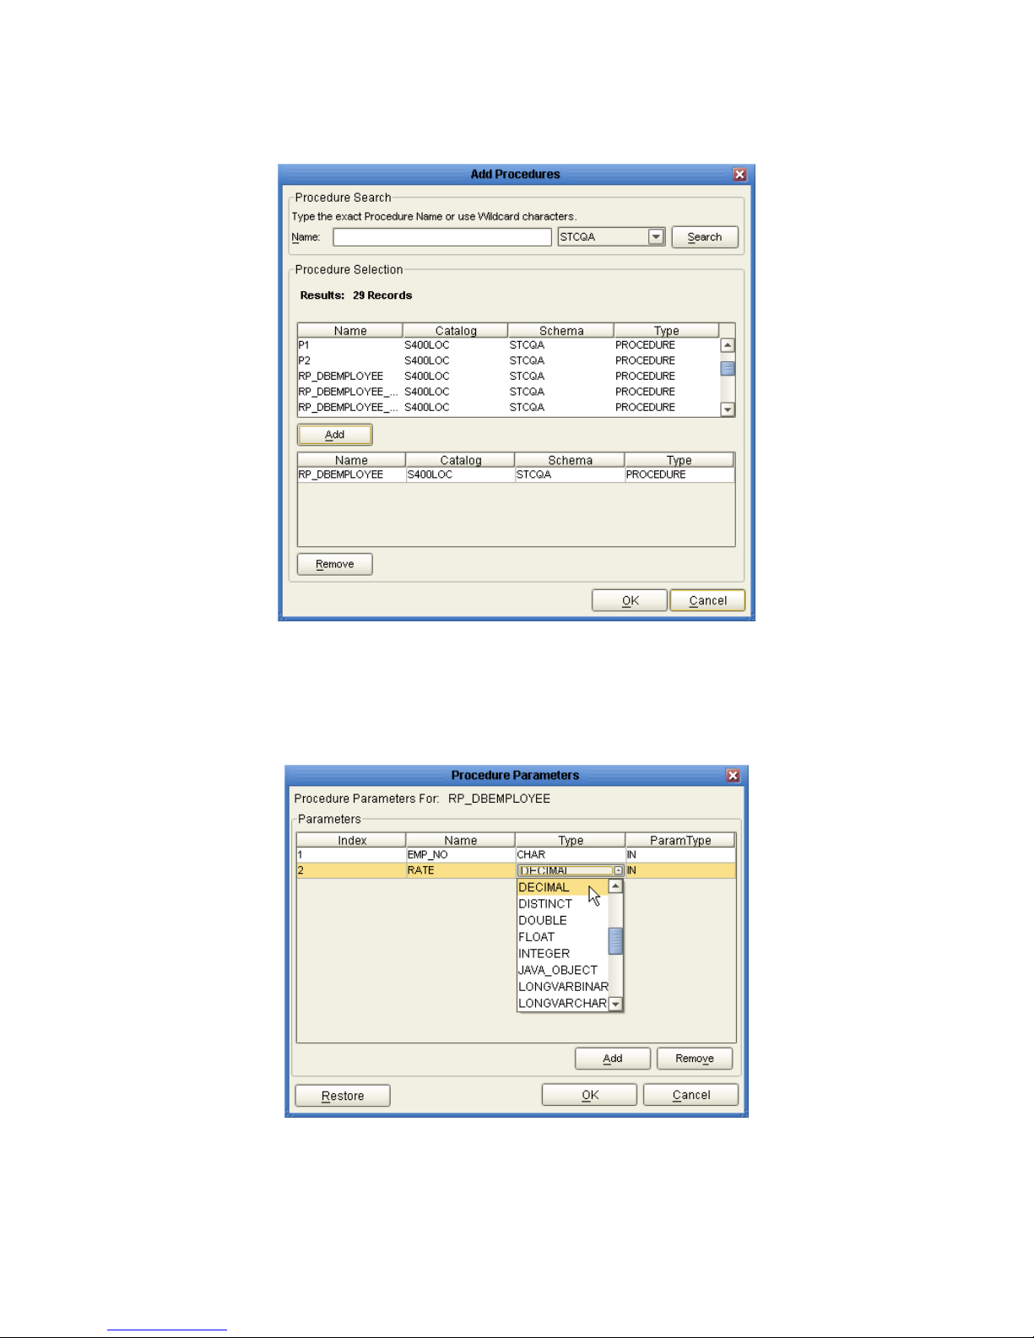Click Add in the Procedure Parameters dialog
This screenshot has width=1034, height=1338.
coord(613,1059)
